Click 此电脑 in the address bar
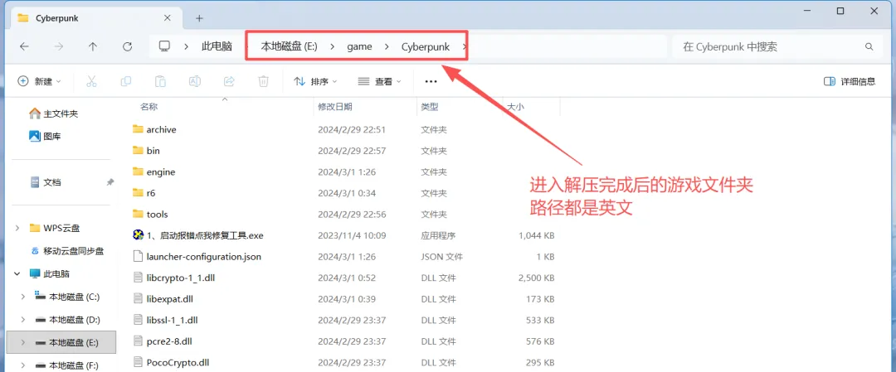Screen dimensions: 896x372 (x=217, y=46)
